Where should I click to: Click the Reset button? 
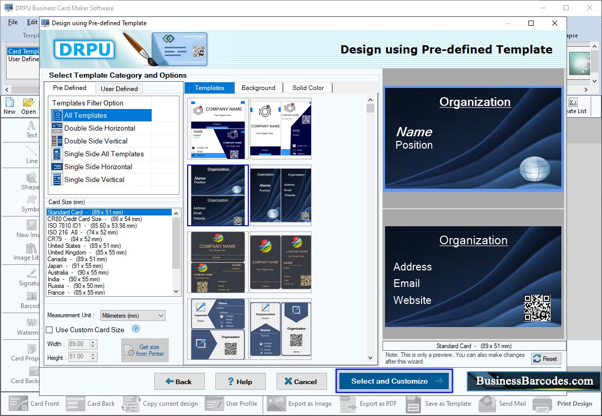[546, 359]
